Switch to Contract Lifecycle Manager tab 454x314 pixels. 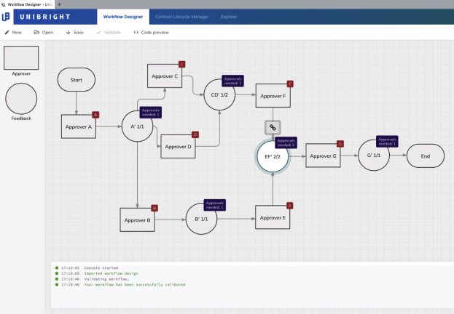[x=181, y=17]
